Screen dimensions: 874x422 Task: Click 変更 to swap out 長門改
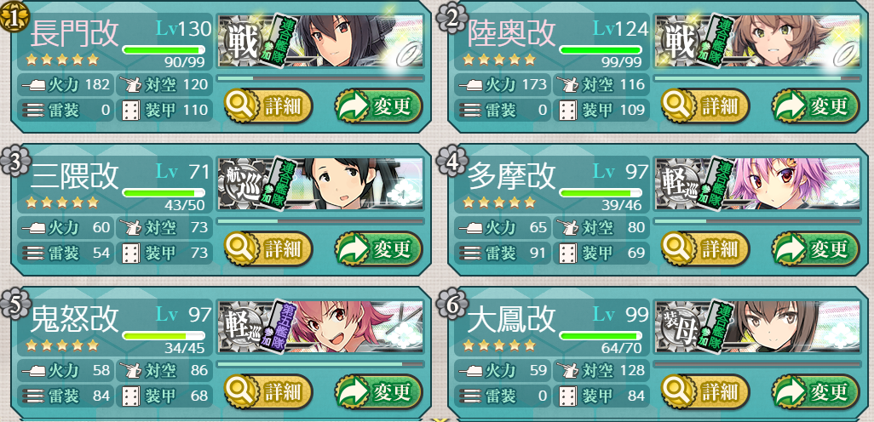tap(378, 106)
